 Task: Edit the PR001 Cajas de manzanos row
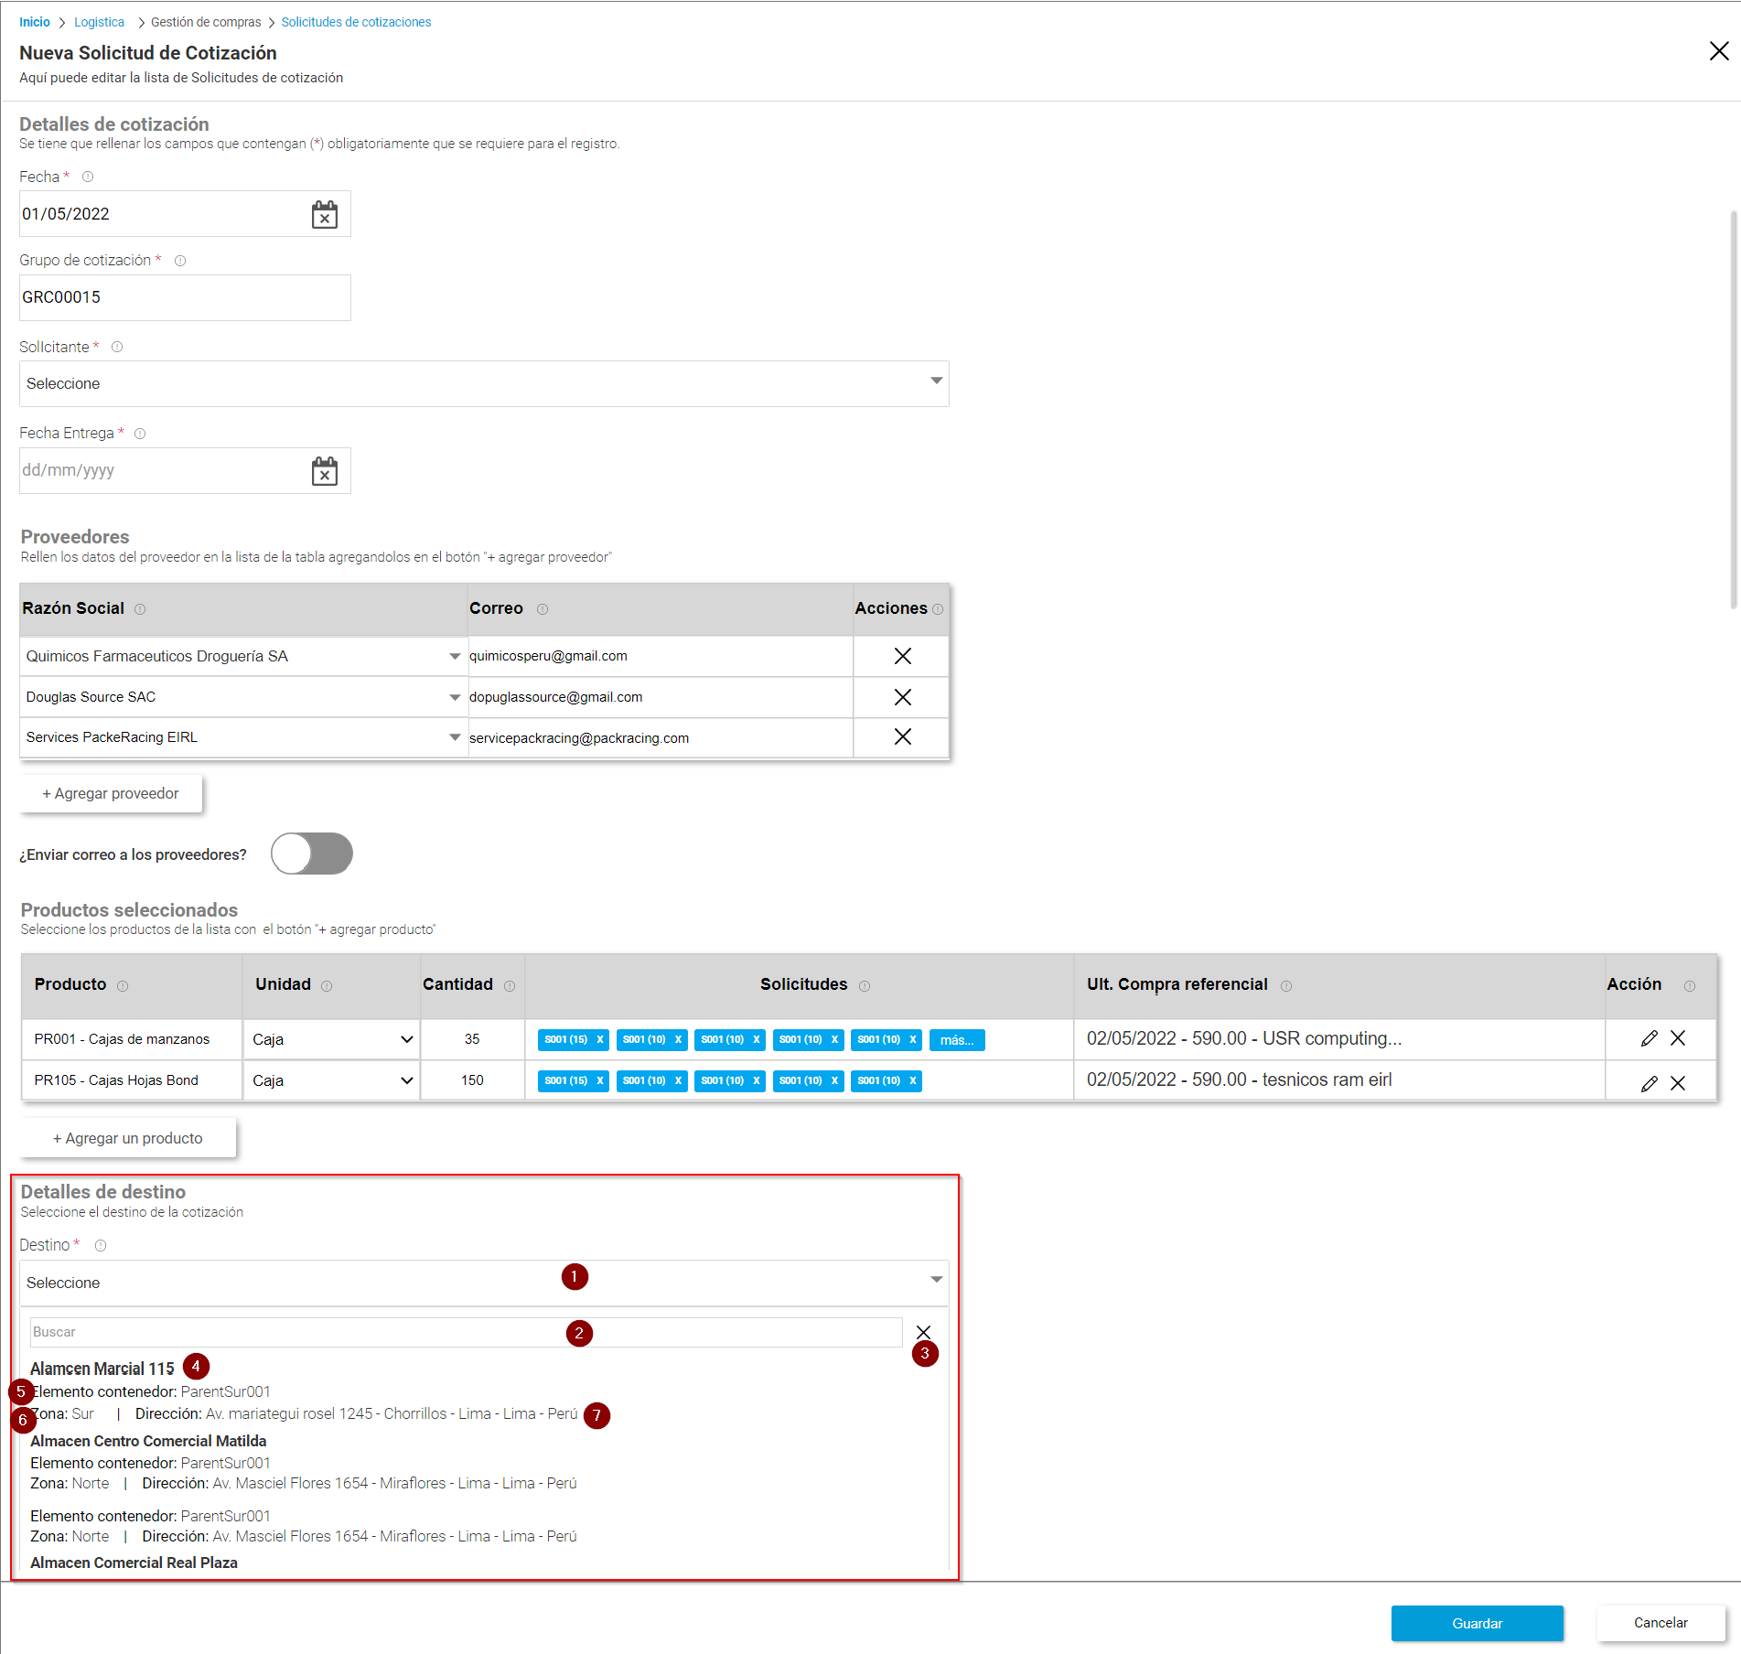click(1649, 1038)
